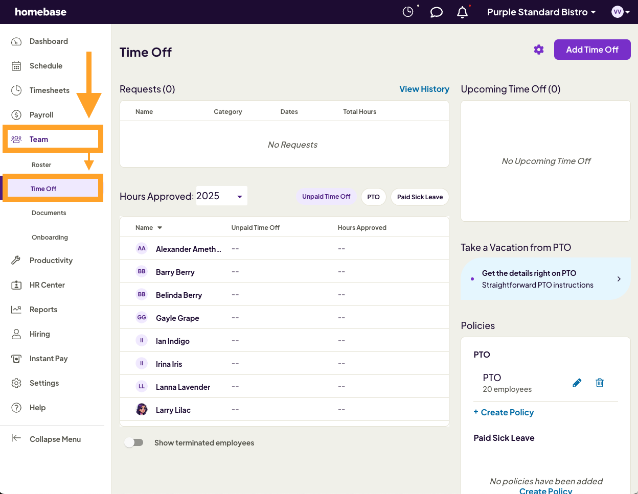Open Time Off settings gear
Viewport: 638px width, 494px height.
539,50
